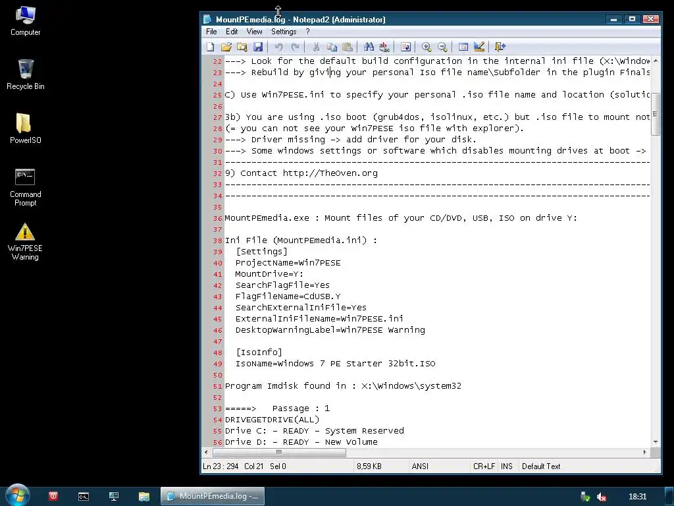Screen dimensions: 674x506
Task: Toggle word wrap toolbar icon
Action: coord(405,47)
